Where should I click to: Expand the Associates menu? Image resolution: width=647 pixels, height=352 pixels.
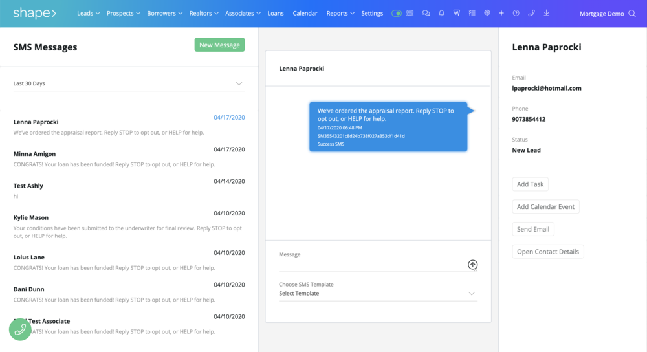coord(243,13)
